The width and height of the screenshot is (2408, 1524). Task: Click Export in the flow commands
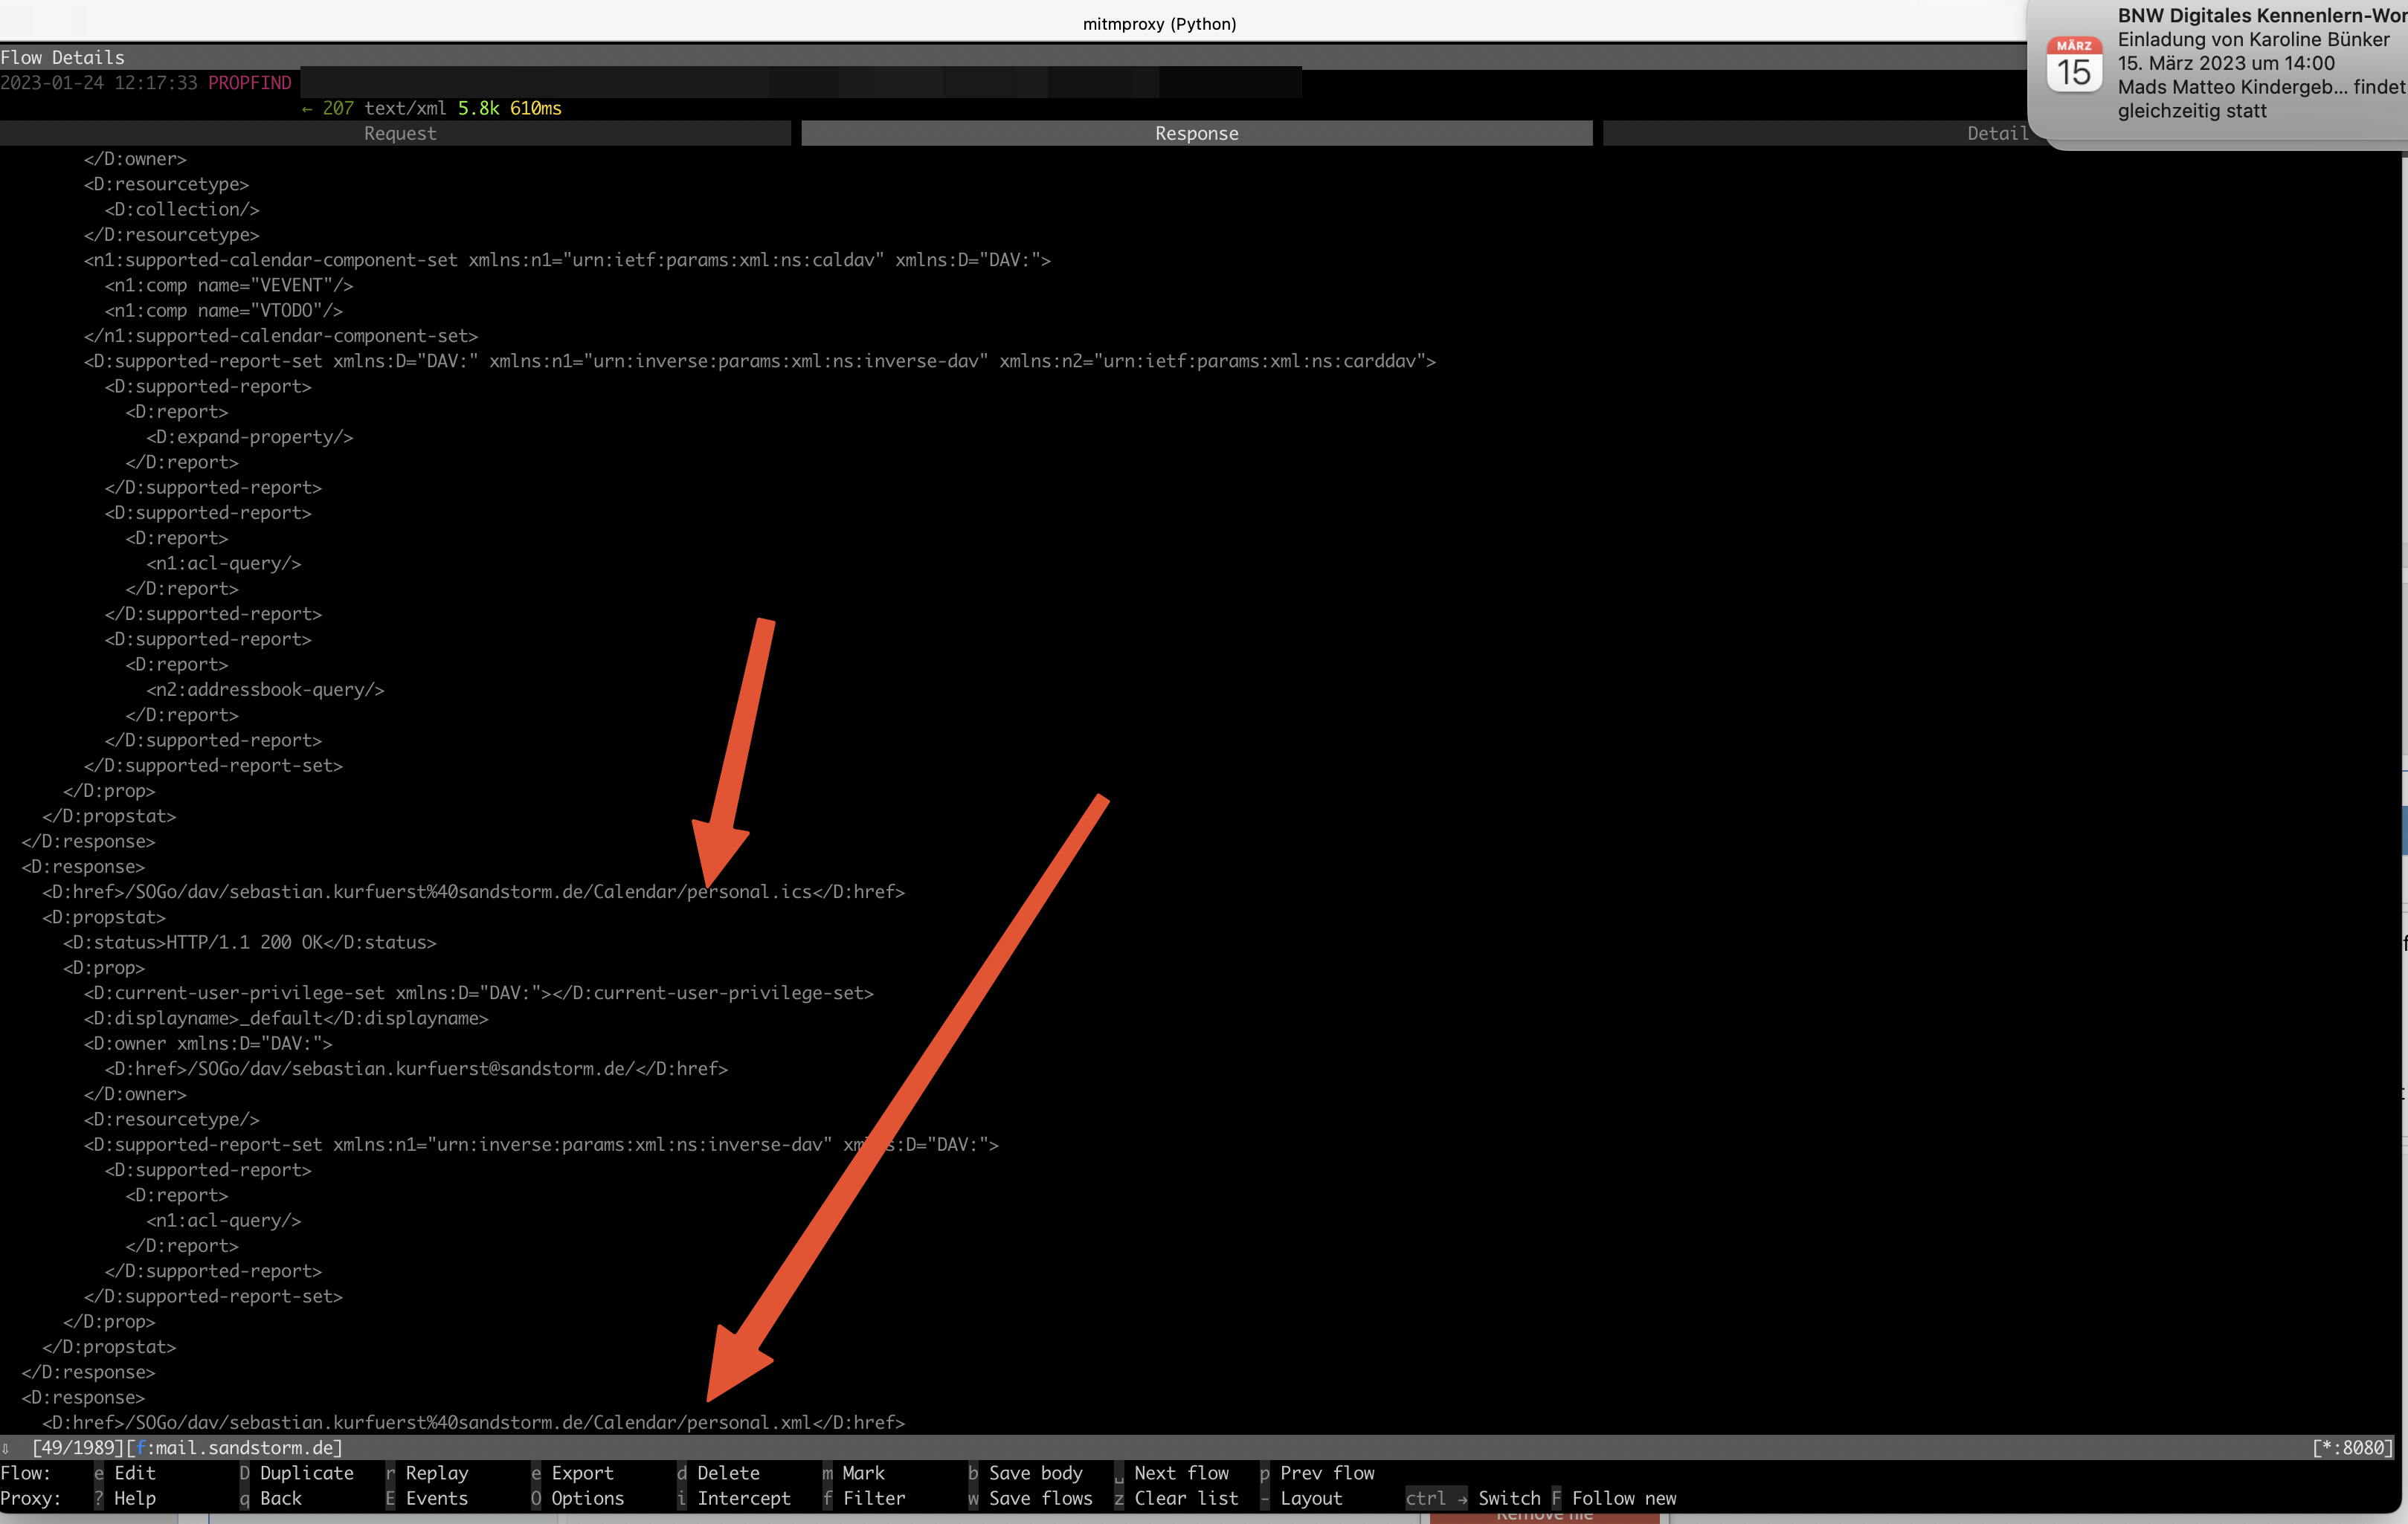point(582,1473)
